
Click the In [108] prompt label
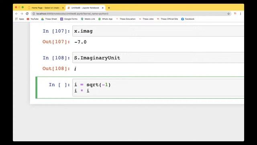56,58
